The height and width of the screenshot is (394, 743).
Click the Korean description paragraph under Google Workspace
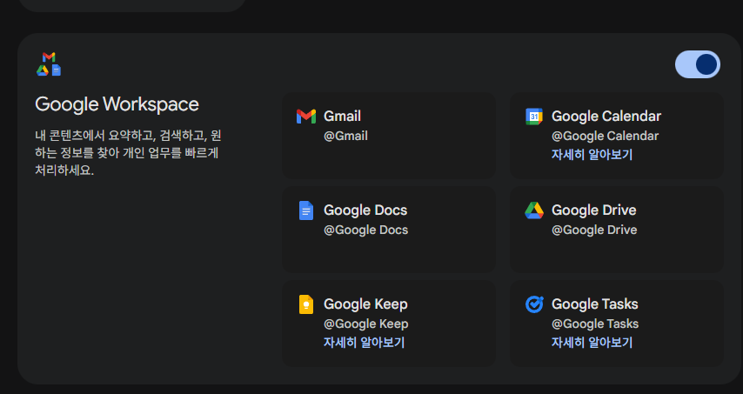(x=128, y=153)
